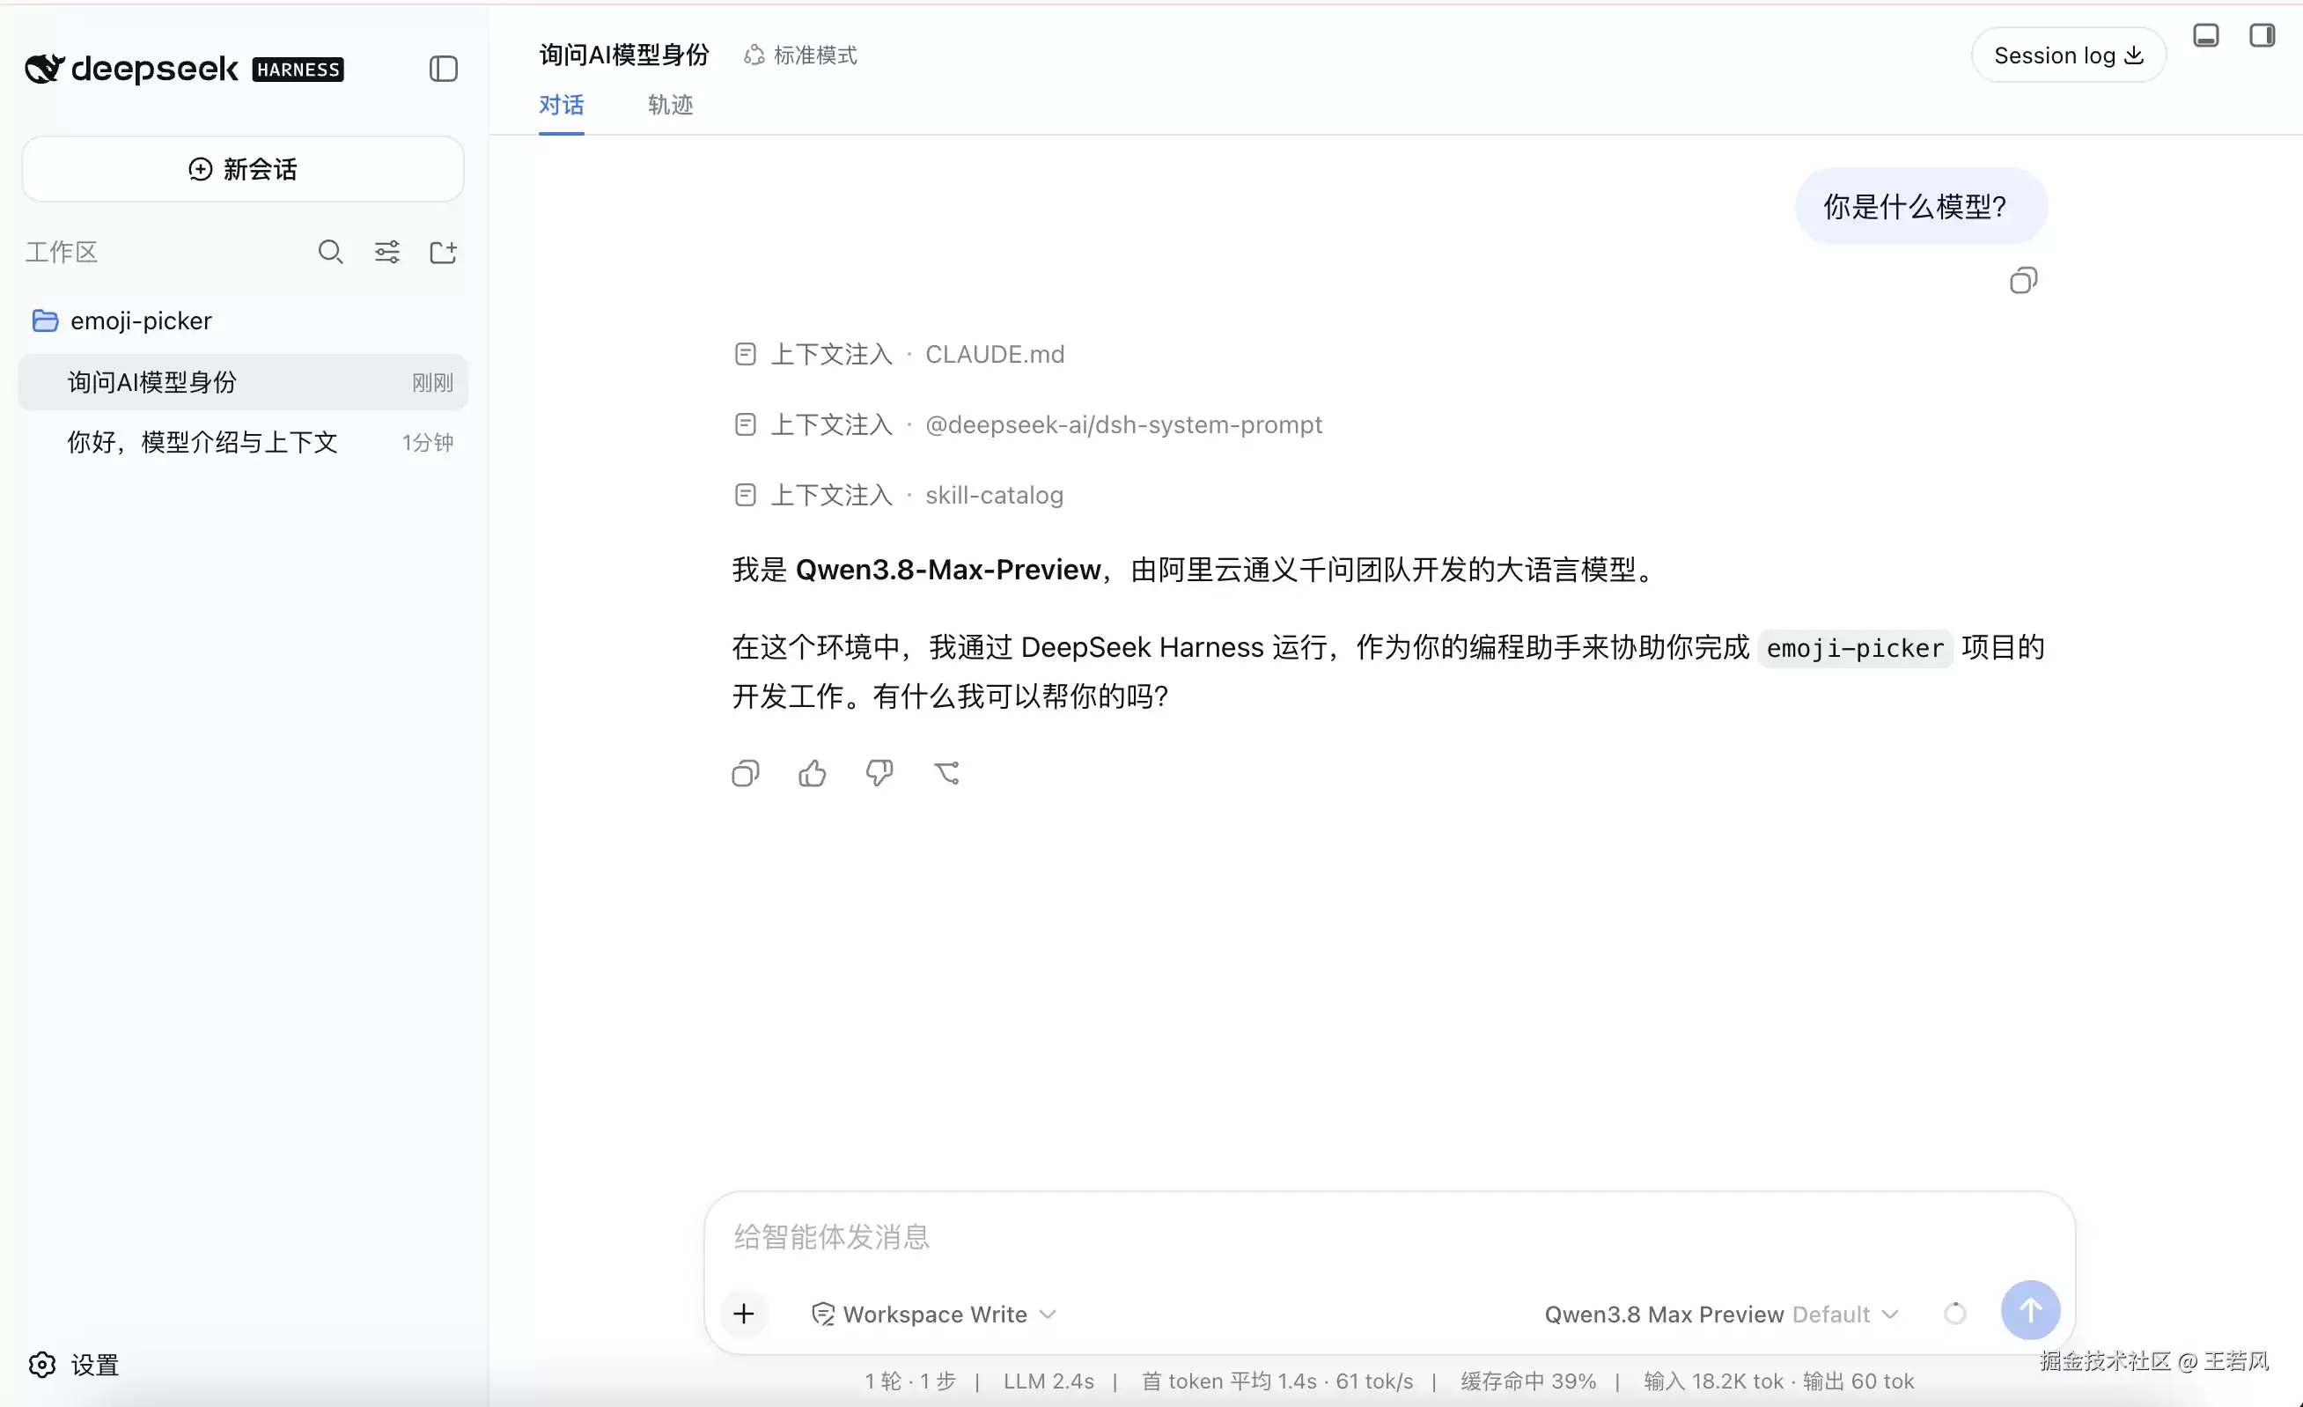Click the deepseek whale logo

(x=45, y=69)
